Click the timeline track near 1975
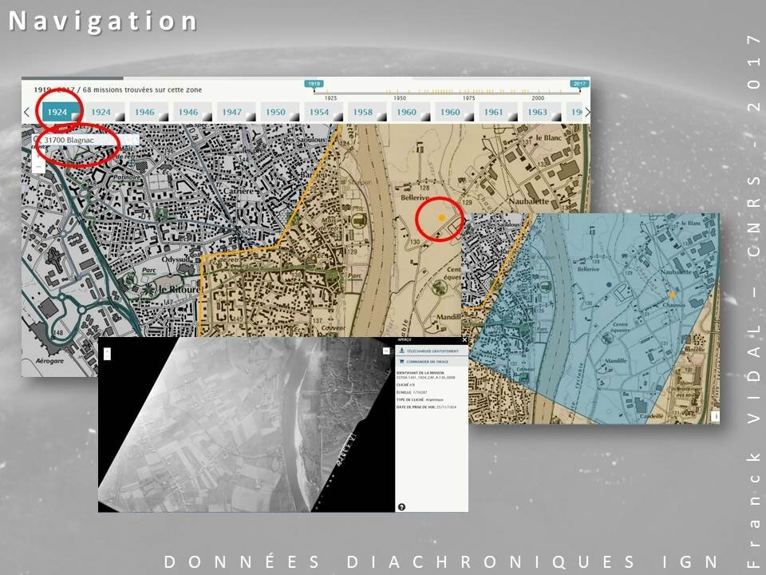The image size is (766, 575). pyautogui.click(x=468, y=93)
